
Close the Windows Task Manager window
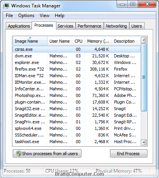point(147,4)
